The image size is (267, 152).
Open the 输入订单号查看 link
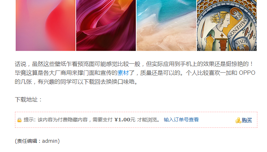click(181, 120)
